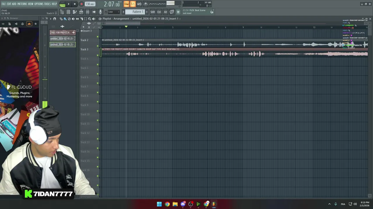Toggle typing keyboard to piano icon
The width and height of the screenshot is (373, 209).
click(x=126, y=4)
